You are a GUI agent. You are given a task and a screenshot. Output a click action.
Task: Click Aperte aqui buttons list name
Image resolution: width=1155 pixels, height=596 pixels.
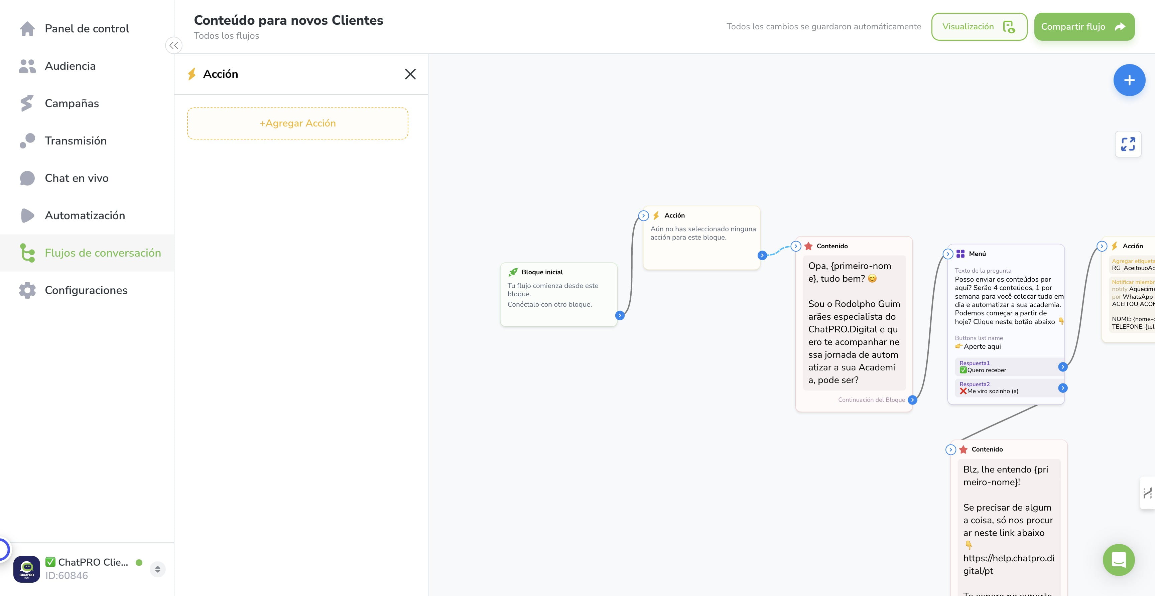click(x=982, y=347)
